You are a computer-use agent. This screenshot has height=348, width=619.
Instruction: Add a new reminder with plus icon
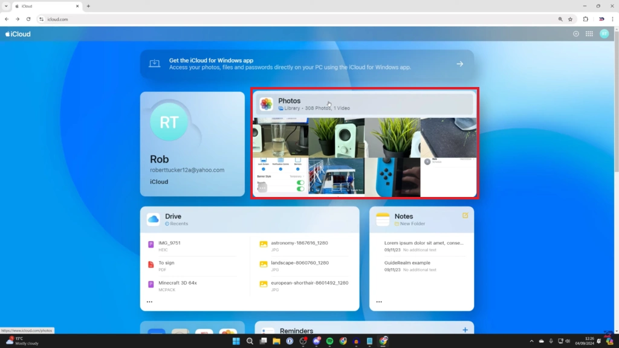465,330
